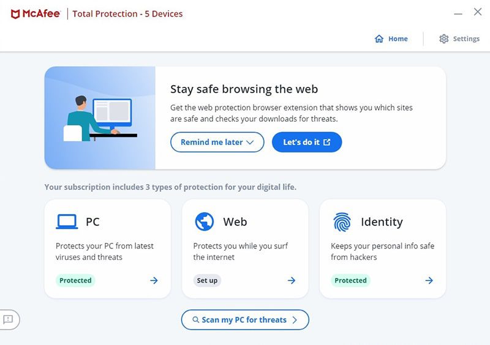Click the Home house icon
Screen dimensions: 490x345
pyautogui.click(x=379, y=39)
